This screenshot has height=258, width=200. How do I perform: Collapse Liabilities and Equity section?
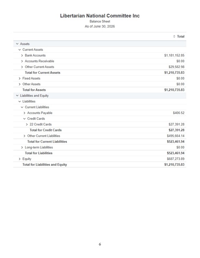click(17, 96)
